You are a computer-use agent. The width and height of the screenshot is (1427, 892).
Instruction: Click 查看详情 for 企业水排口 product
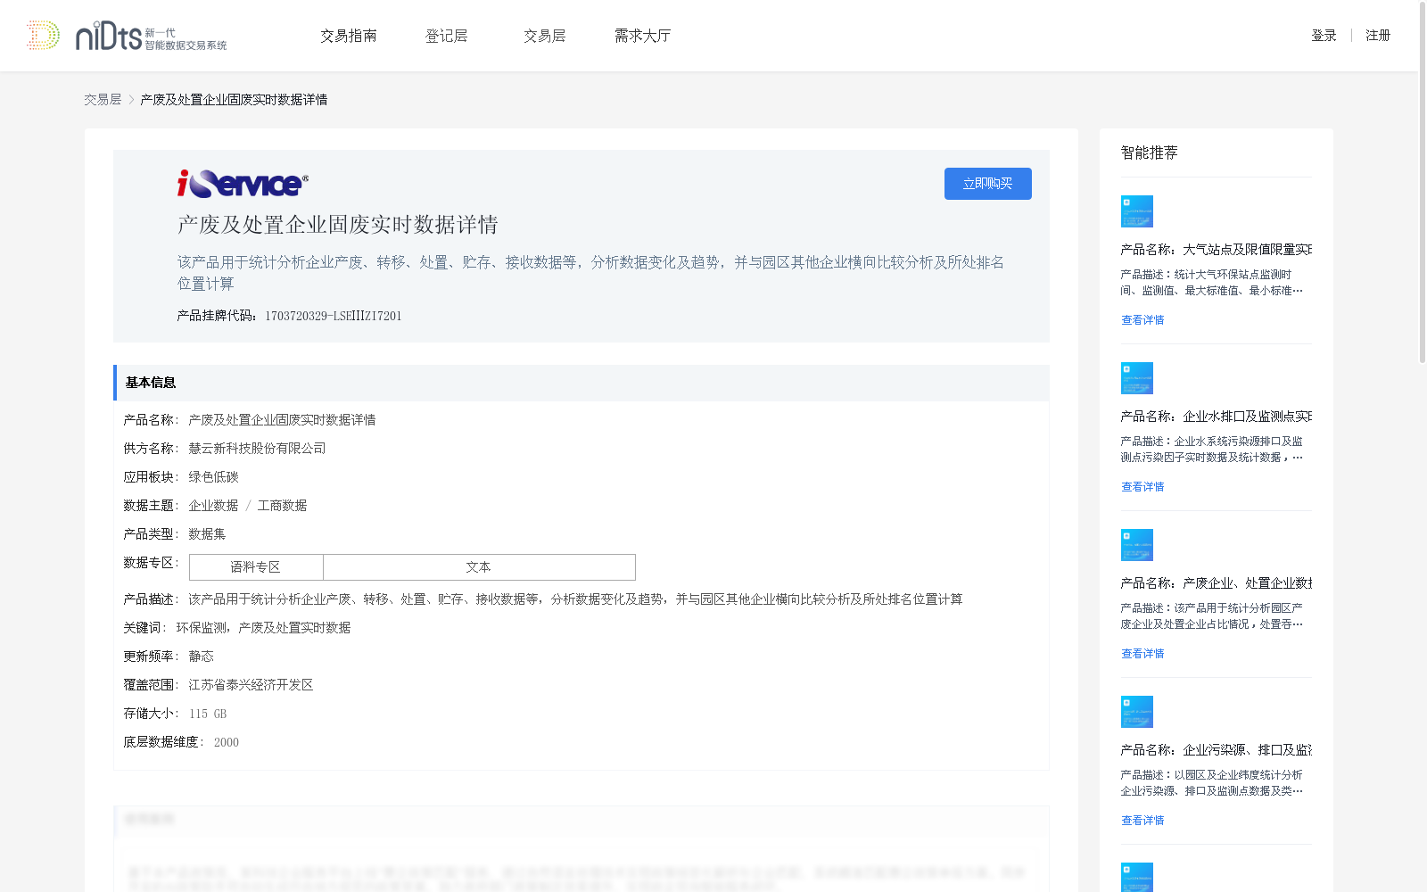click(1142, 487)
